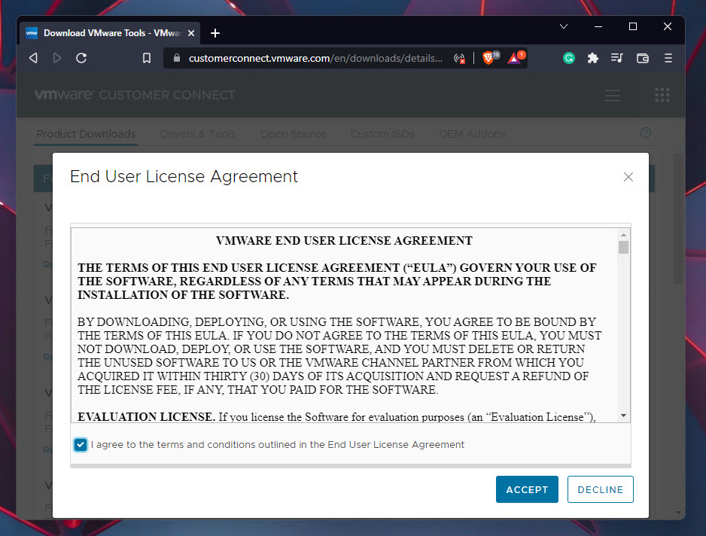
Task: Open the tab search dropdown
Action: click(563, 26)
